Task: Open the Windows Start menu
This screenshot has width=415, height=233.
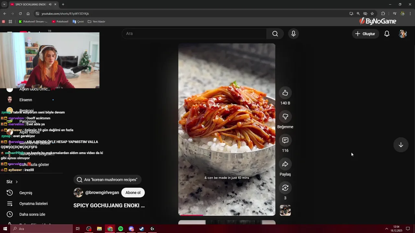Action: coord(5,229)
